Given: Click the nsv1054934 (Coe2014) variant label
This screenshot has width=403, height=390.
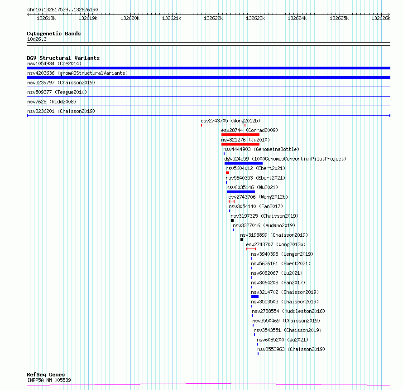Looking at the screenshot, I should [54, 63].
